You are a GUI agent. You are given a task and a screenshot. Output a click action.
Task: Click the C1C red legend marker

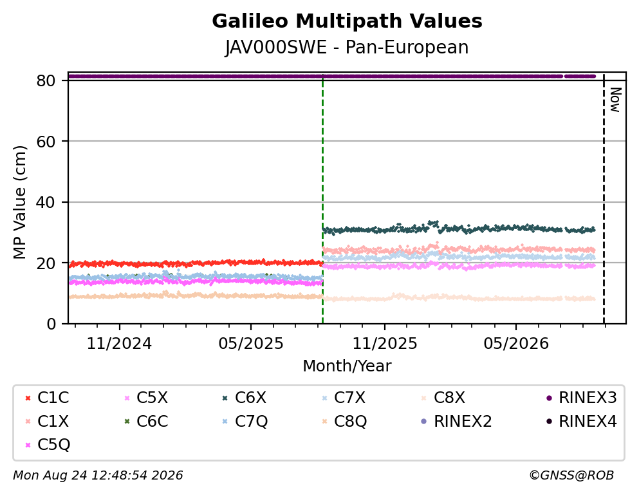[x=28, y=398]
